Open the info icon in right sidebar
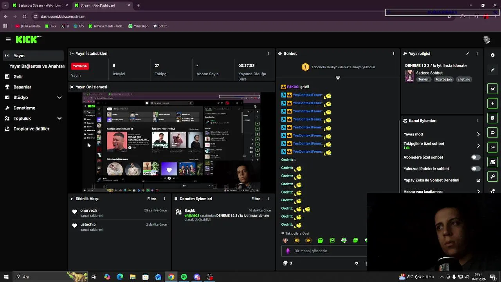This screenshot has height=282, width=501. (493, 55)
